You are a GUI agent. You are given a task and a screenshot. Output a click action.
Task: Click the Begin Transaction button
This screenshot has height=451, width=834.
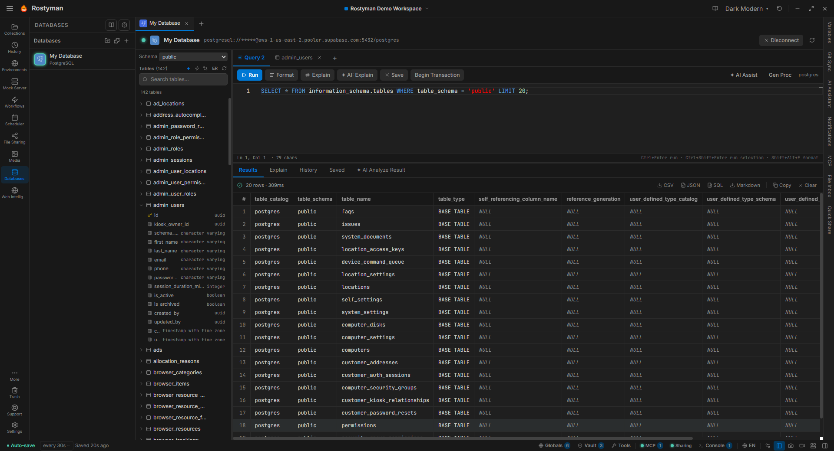click(x=437, y=75)
